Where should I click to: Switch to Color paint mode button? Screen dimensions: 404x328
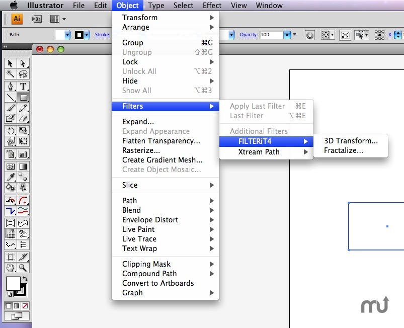pos(9,306)
